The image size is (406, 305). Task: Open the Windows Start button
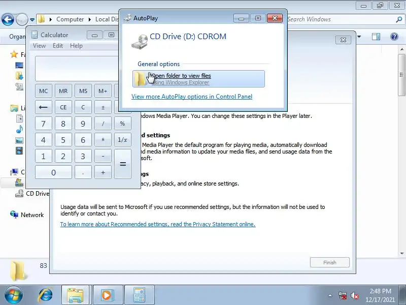[x=14, y=295]
